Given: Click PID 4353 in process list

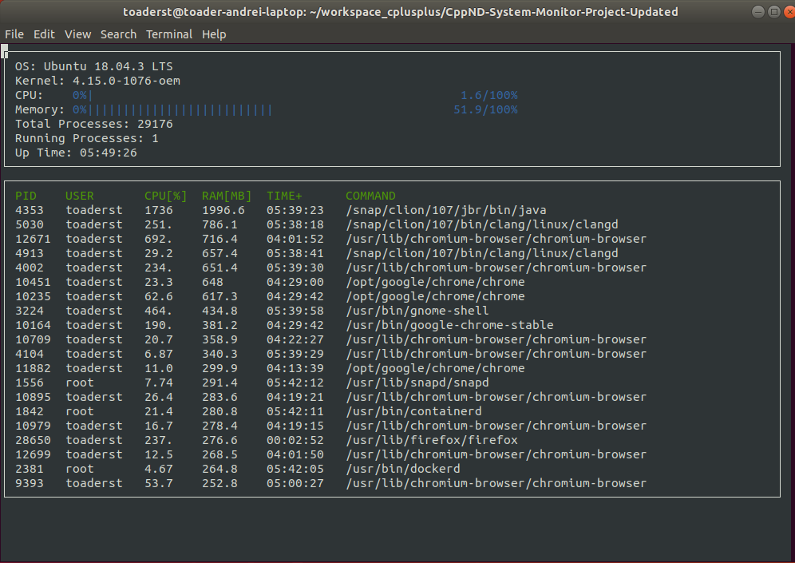Looking at the screenshot, I should coord(30,210).
